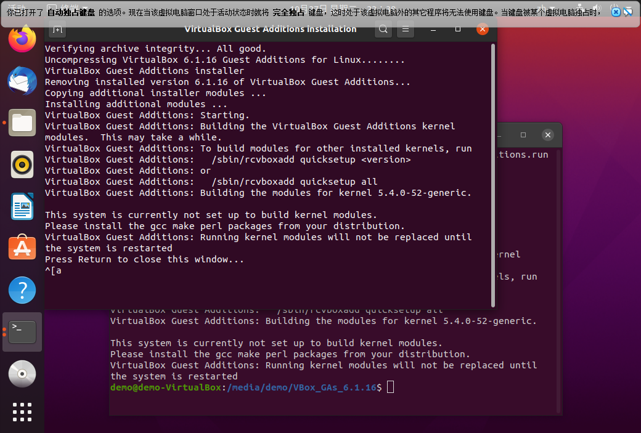The height and width of the screenshot is (433, 641).
Task: Click the cursor block in the back terminal
Action: (x=390, y=386)
